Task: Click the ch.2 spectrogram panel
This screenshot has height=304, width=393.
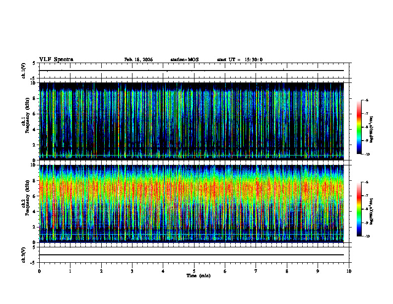Action: [192, 204]
